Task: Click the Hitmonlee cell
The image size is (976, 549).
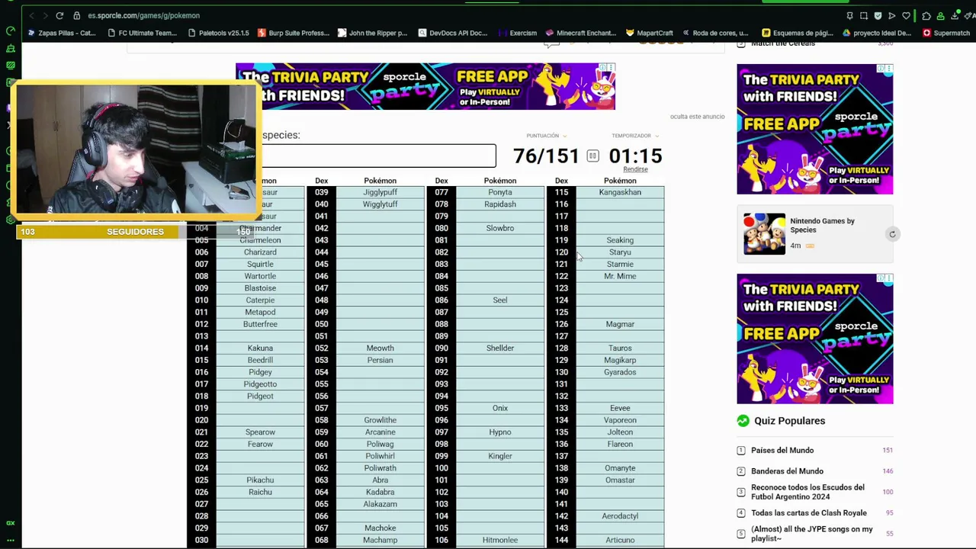Action: (500, 540)
